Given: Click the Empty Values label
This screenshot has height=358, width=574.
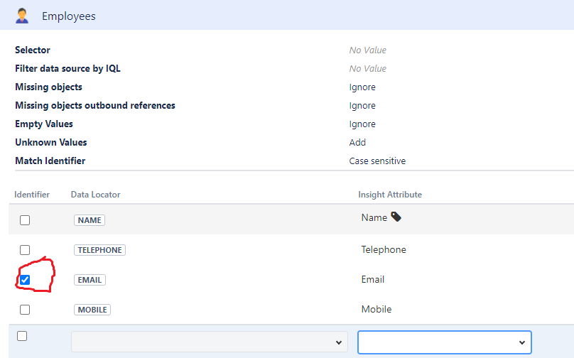Looking at the screenshot, I should click(44, 124).
